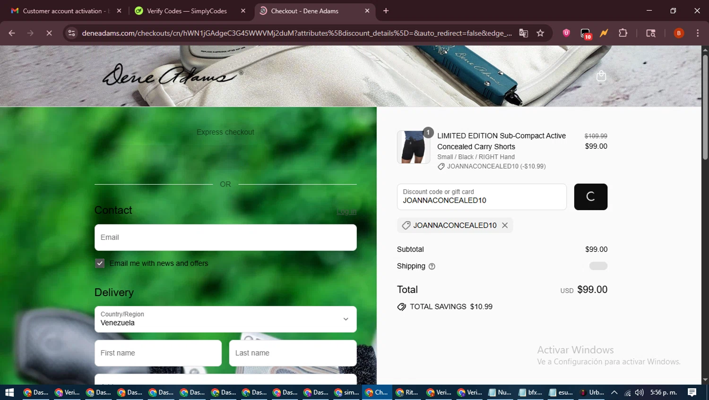This screenshot has height=400, width=709.
Task: Click the TOTAL SAVINGS $10.99 text
Action: 451,307
